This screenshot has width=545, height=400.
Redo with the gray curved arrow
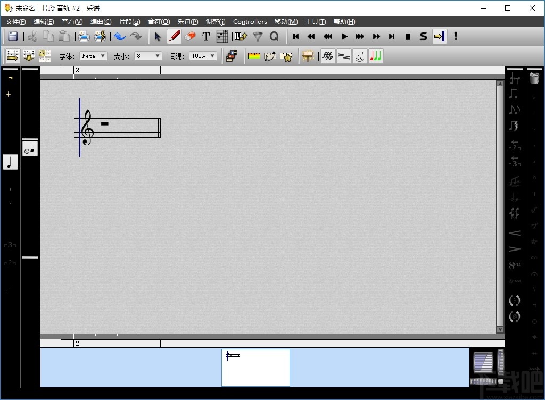[x=136, y=36]
